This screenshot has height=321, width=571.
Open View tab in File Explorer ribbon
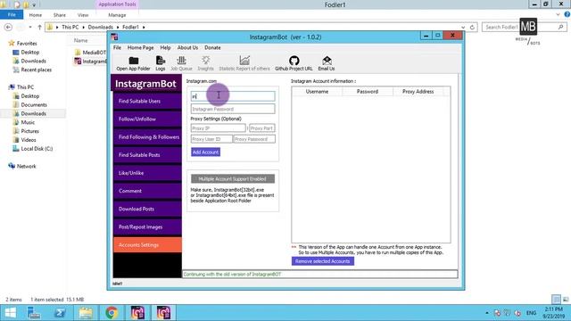click(x=83, y=15)
